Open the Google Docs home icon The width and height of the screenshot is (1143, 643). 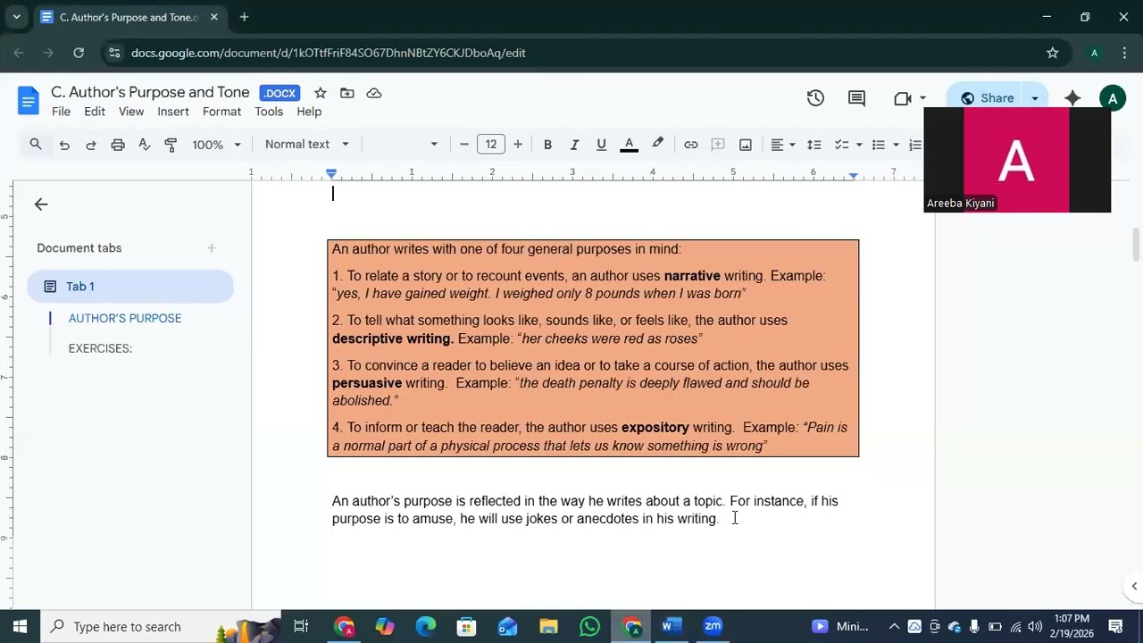(x=29, y=101)
